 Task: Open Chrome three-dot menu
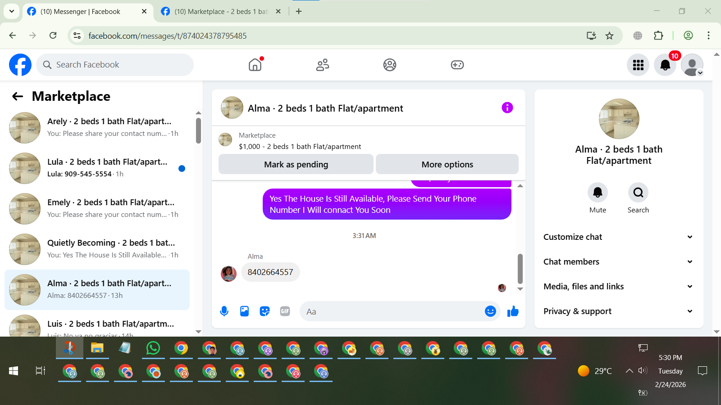708,36
